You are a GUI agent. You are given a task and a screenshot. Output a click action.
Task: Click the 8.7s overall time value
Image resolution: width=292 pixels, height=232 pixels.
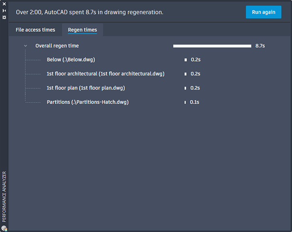(260, 46)
